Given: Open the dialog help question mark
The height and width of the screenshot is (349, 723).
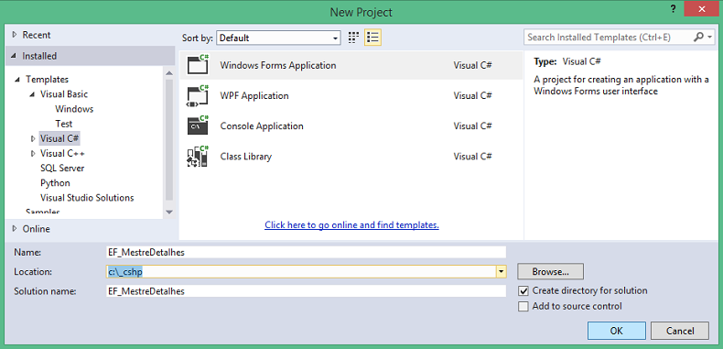Looking at the screenshot, I should [x=674, y=9].
